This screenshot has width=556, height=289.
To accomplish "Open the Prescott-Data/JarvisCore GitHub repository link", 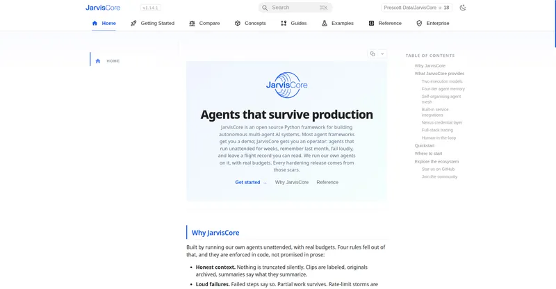I will click(x=416, y=8).
